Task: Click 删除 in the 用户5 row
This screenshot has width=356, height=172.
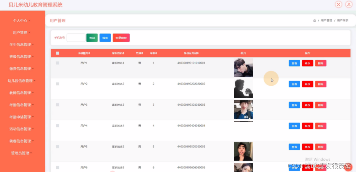Action: (321, 147)
